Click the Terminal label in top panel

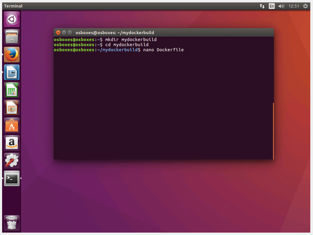pos(13,6)
